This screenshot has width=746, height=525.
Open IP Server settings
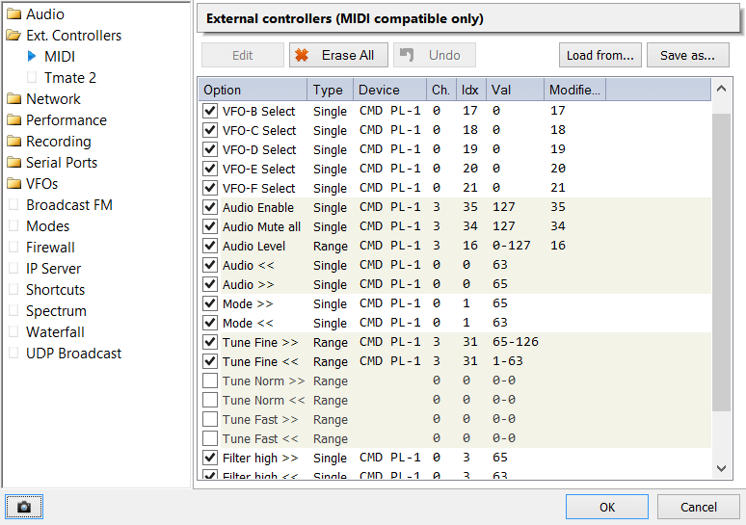point(53,268)
